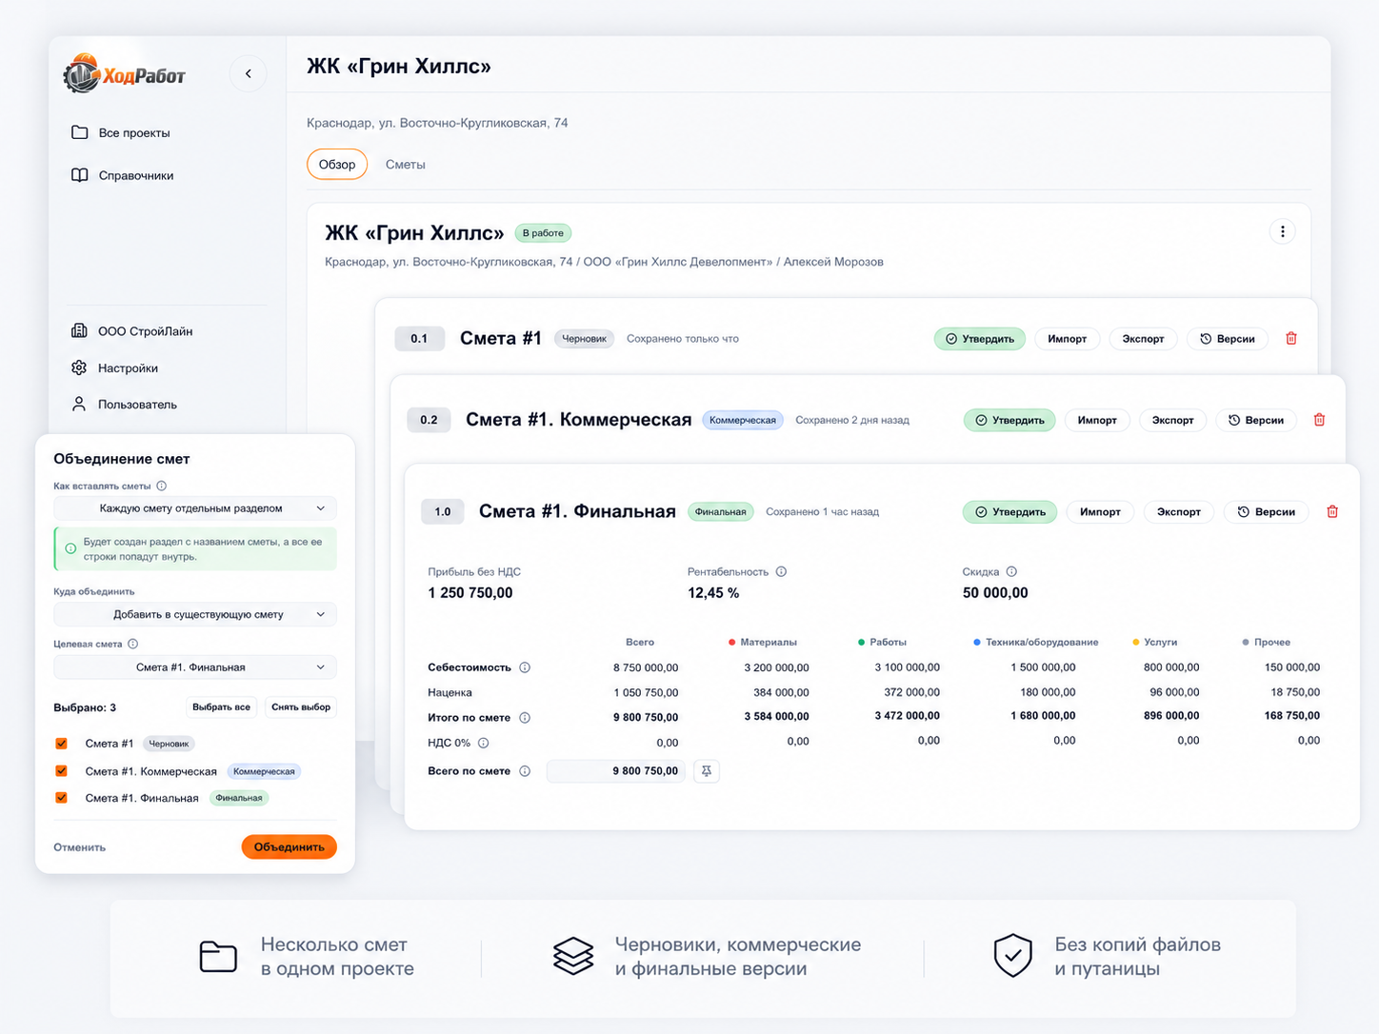Click Себестоимость total 8 750 000,00
This screenshot has width=1379, height=1034.
pyautogui.click(x=646, y=667)
